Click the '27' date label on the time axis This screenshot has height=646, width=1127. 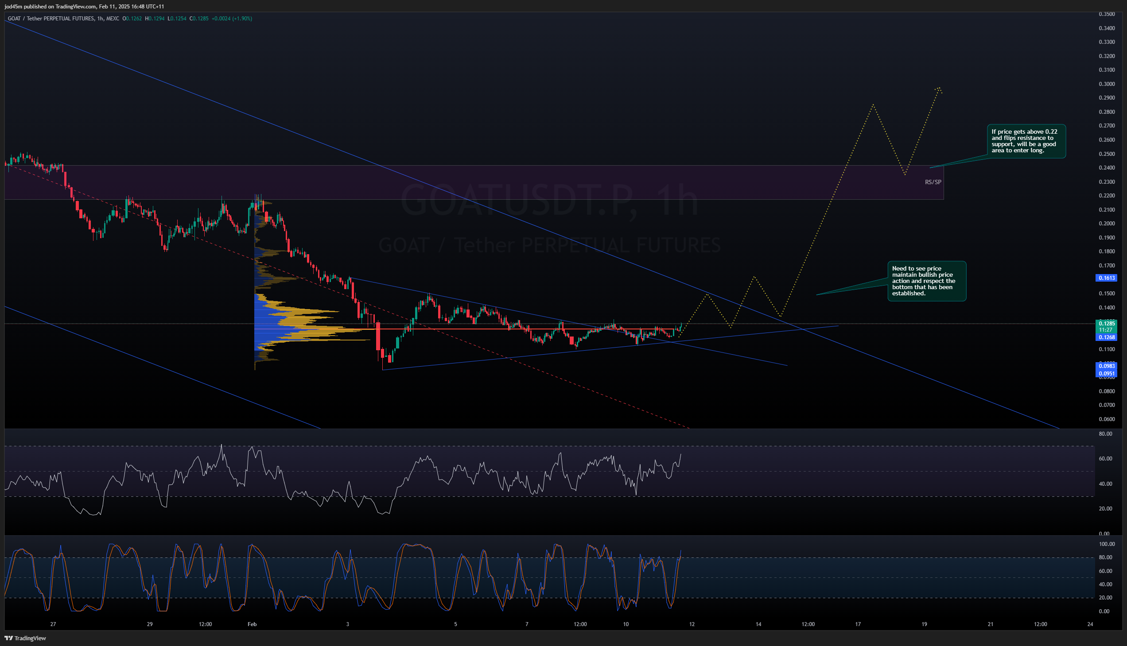[x=53, y=624]
